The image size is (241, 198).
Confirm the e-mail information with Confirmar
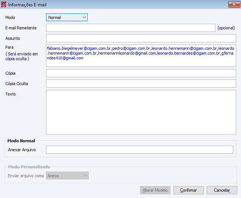point(189,190)
